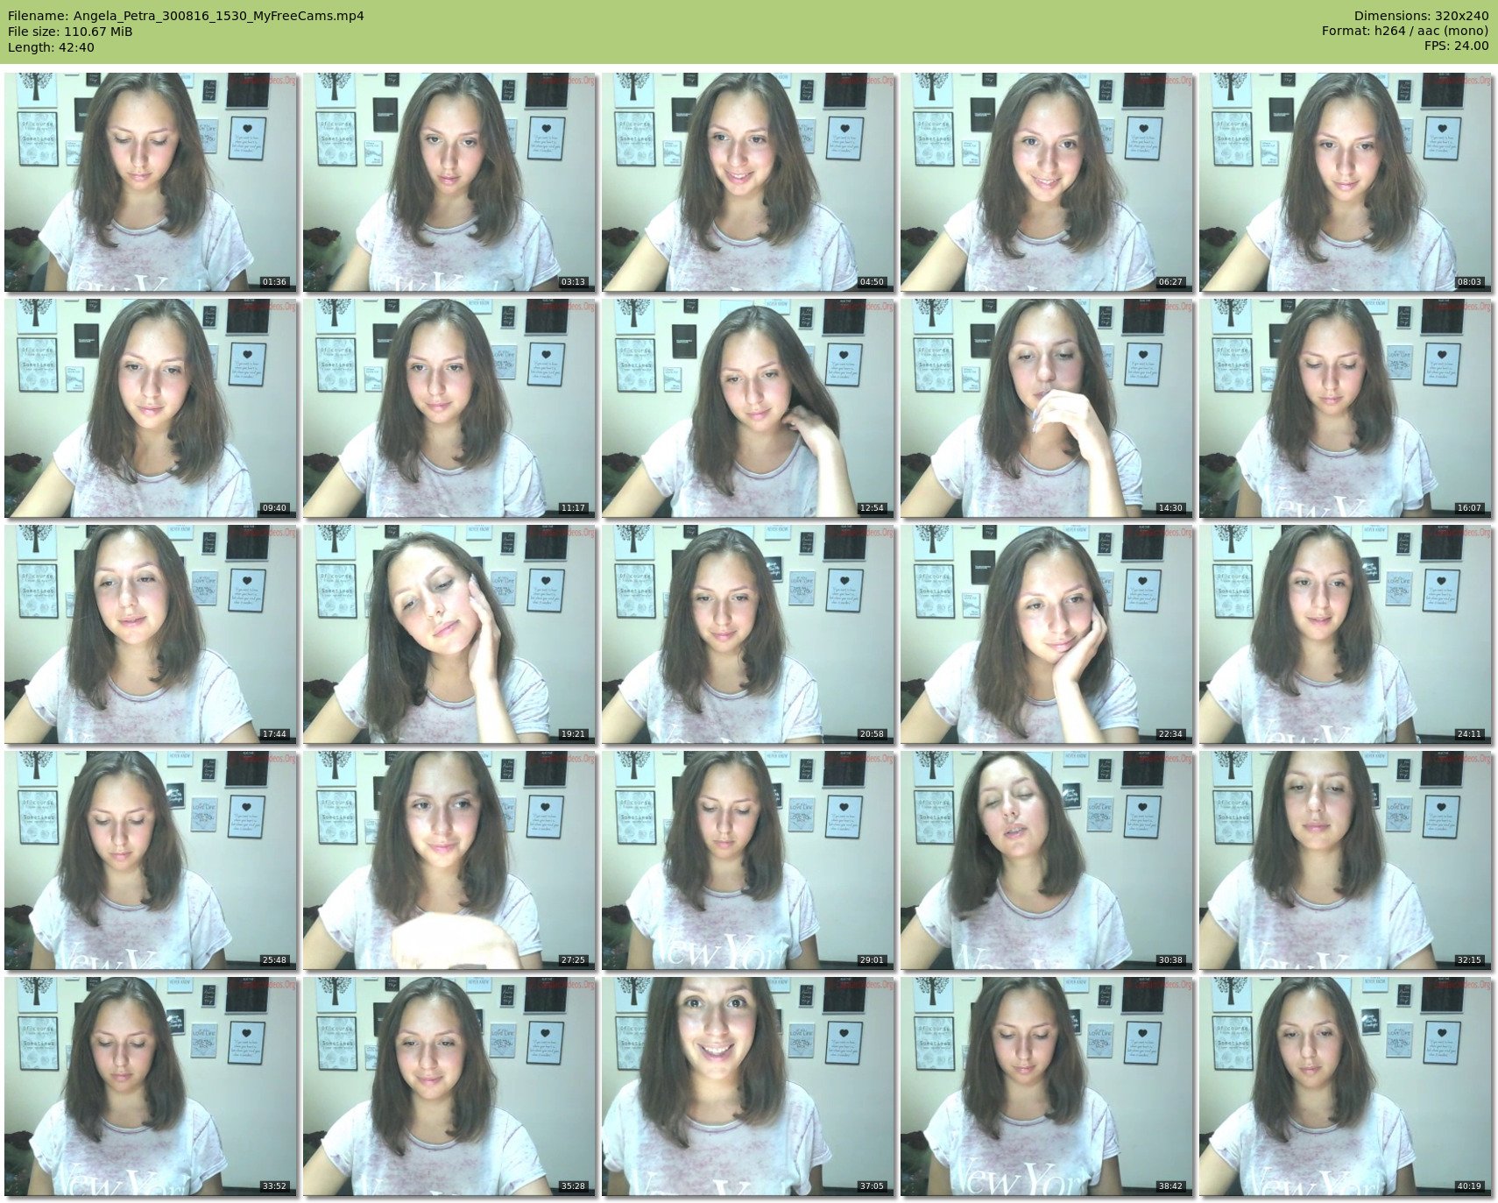Screen dimensions: 1498x1203
Task: Select the frame marked 09:40
Action: [151, 408]
